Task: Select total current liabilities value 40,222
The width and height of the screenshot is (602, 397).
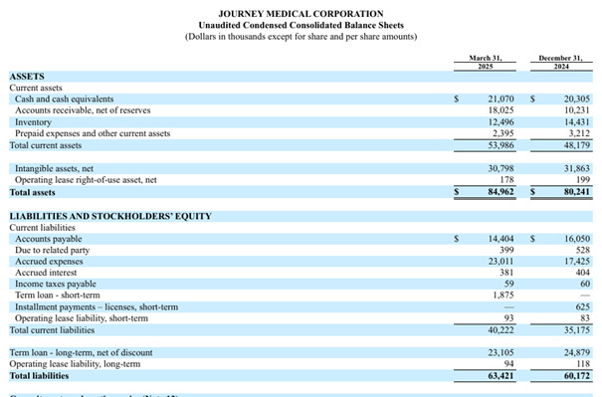Action: pos(501,330)
